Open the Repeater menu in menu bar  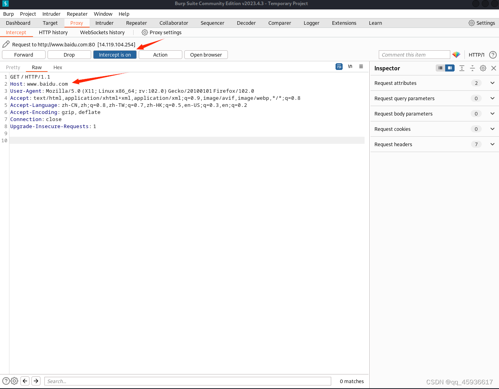[x=77, y=14]
